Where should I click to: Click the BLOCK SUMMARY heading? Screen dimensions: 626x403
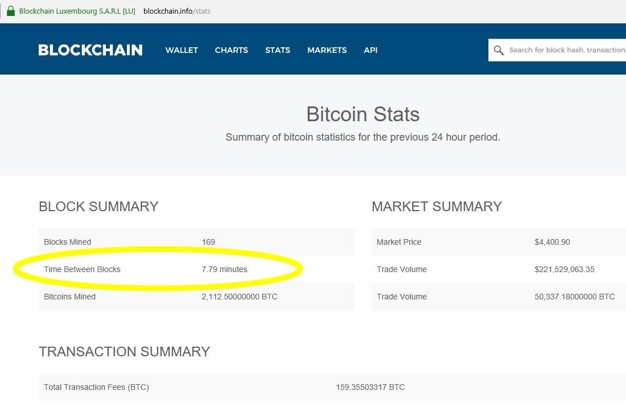click(98, 207)
